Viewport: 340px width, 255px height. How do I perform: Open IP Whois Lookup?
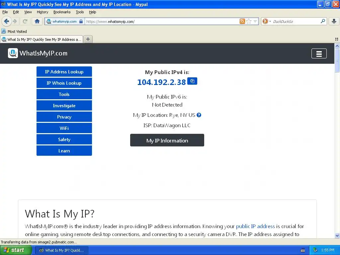tap(64, 83)
